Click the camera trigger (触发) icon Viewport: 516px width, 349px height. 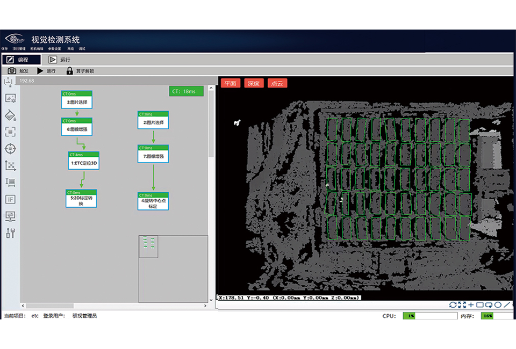pyautogui.click(x=12, y=71)
